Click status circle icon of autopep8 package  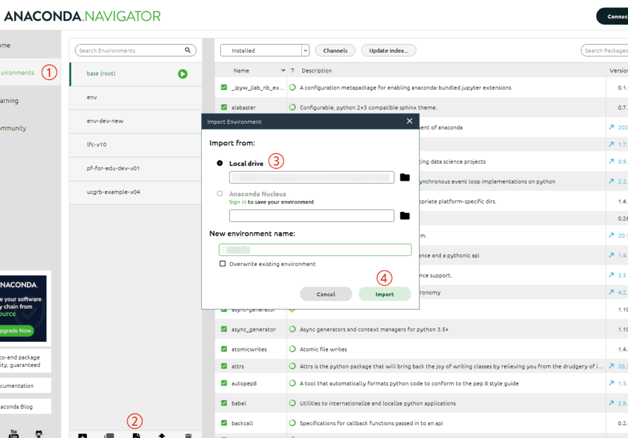[293, 383]
